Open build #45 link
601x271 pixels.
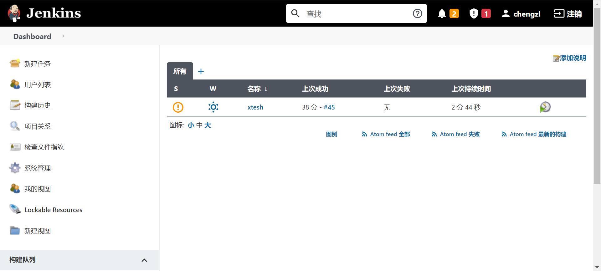tap(329, 107)
